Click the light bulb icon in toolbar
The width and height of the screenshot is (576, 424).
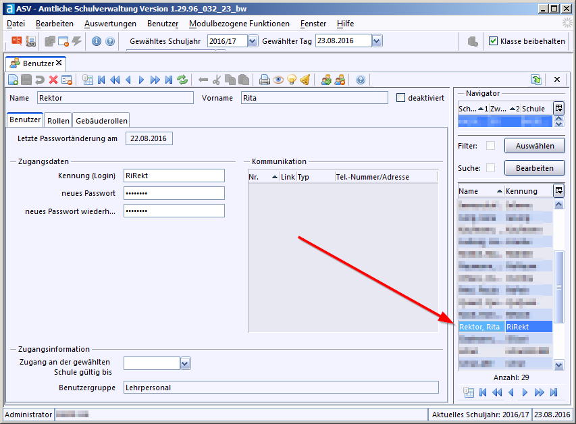click(x=292, y=80)
